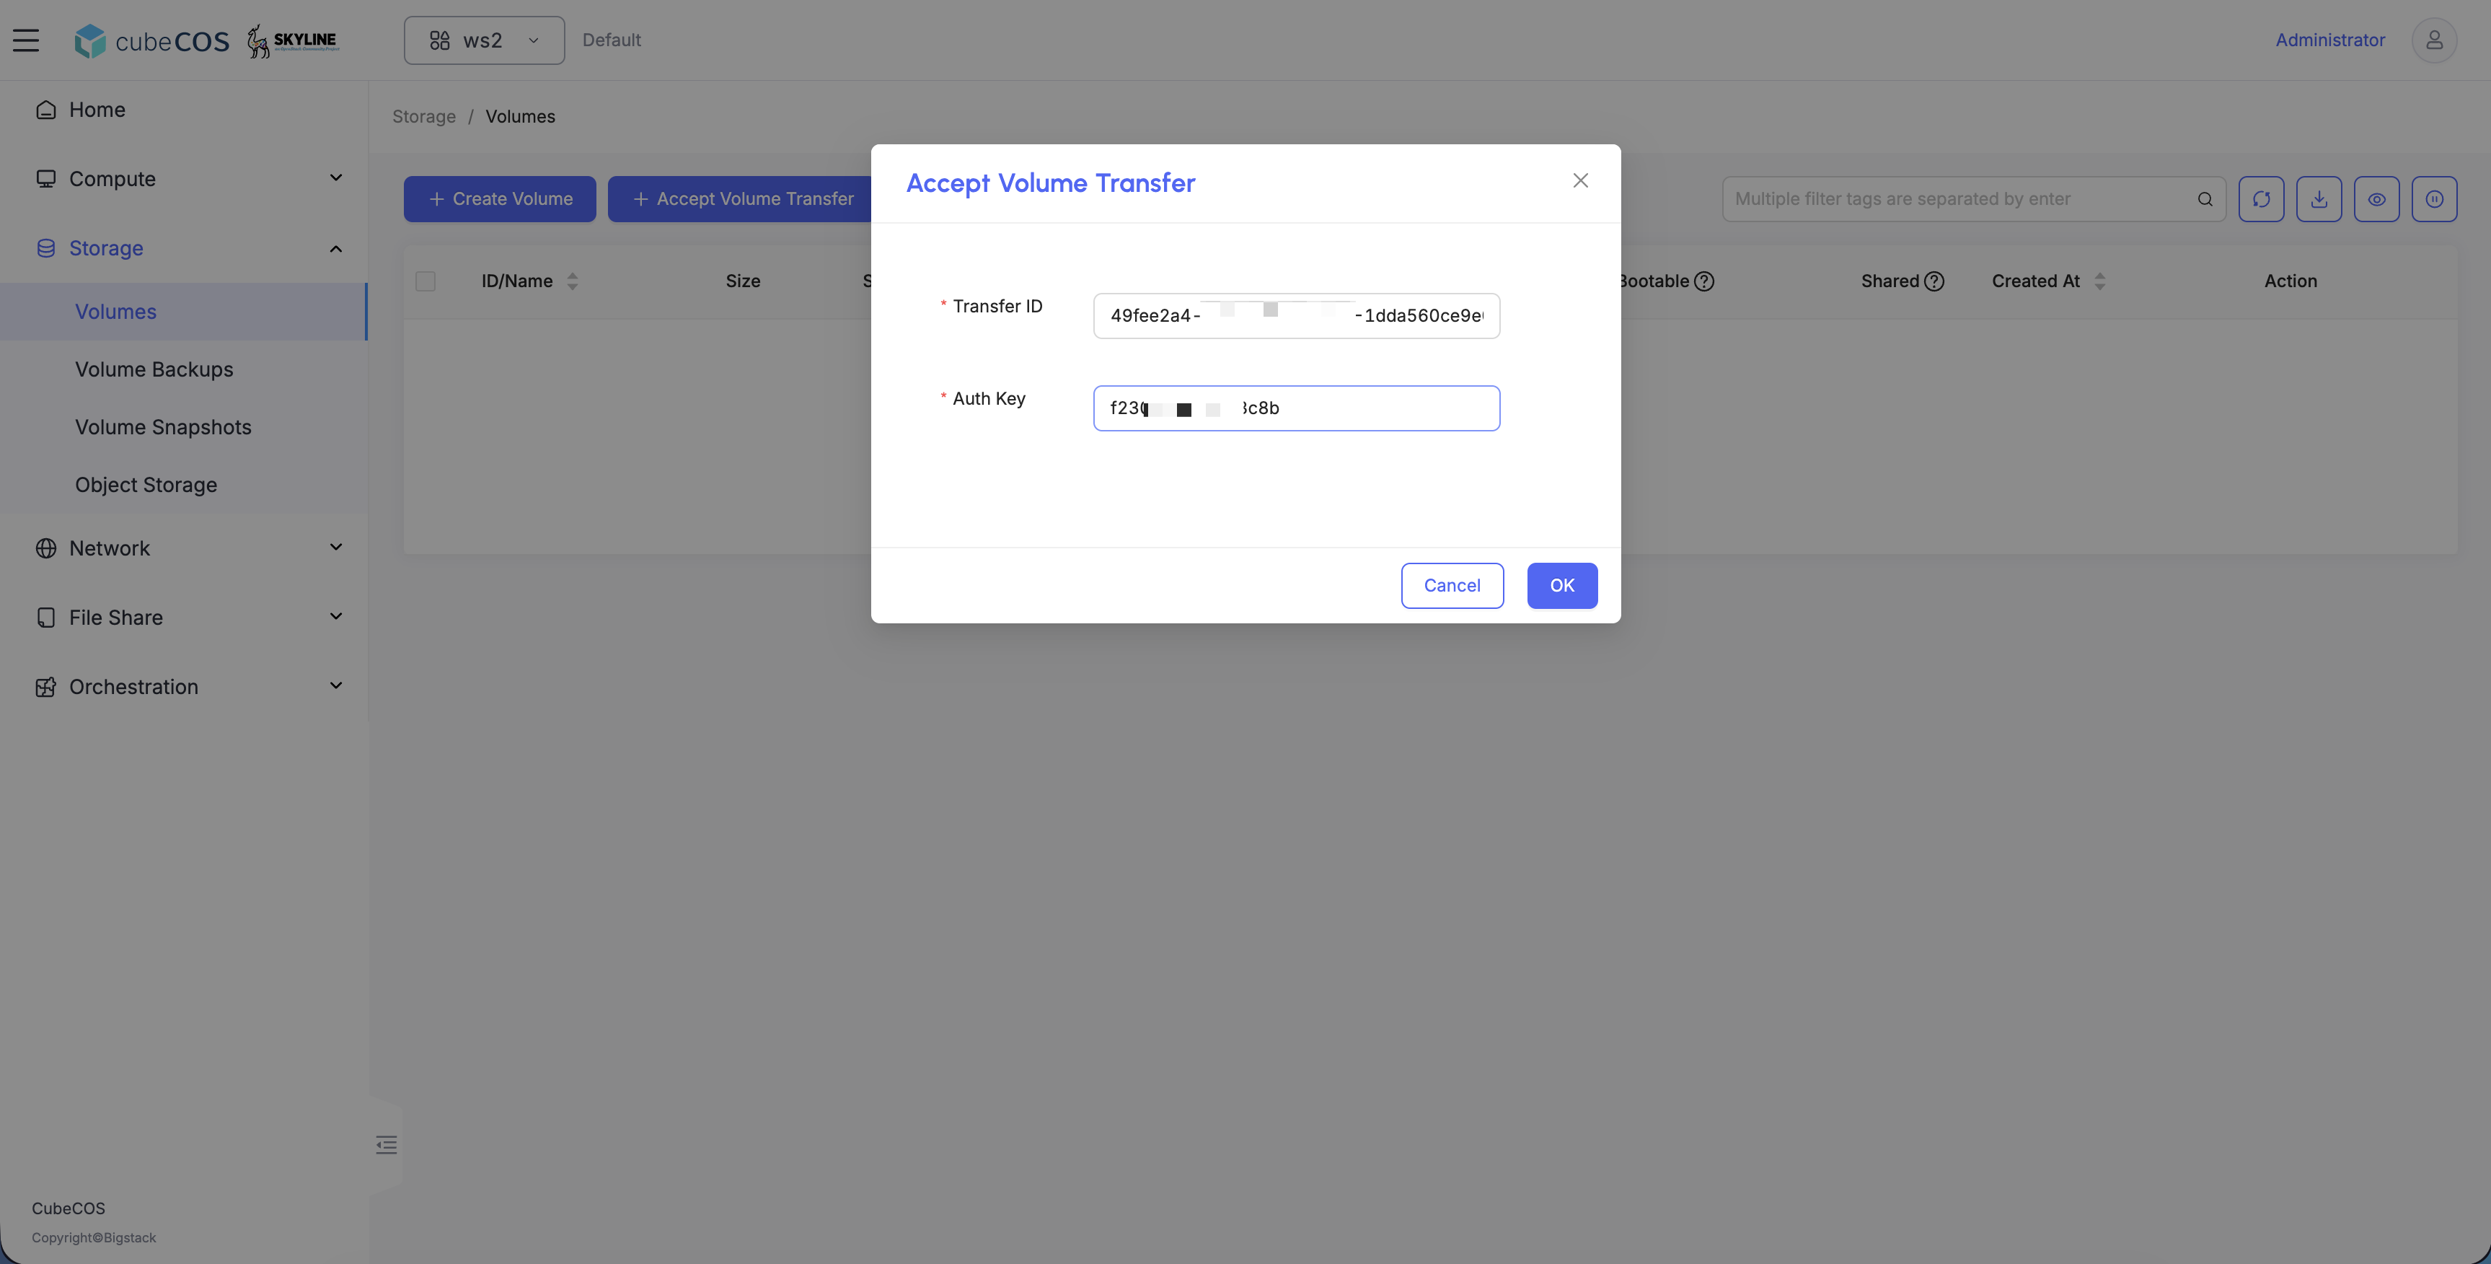Open the user avatar icon
Image resolution: width=2491 pixels, height=1264 pixels.
(x=2434, y=40)
